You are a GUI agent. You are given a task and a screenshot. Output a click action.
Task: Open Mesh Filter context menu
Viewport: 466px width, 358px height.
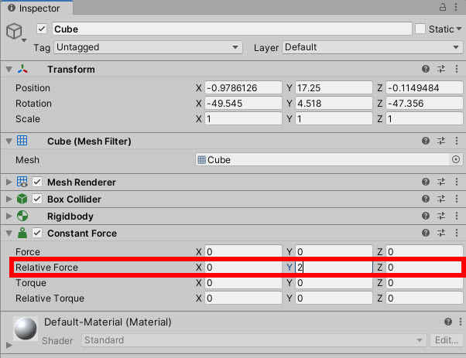pos(457,141)
